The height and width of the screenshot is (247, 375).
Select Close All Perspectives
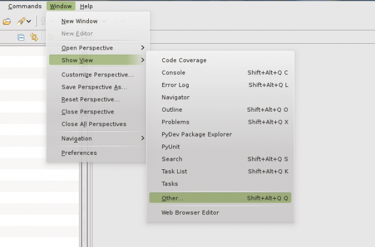pos(93,124)
